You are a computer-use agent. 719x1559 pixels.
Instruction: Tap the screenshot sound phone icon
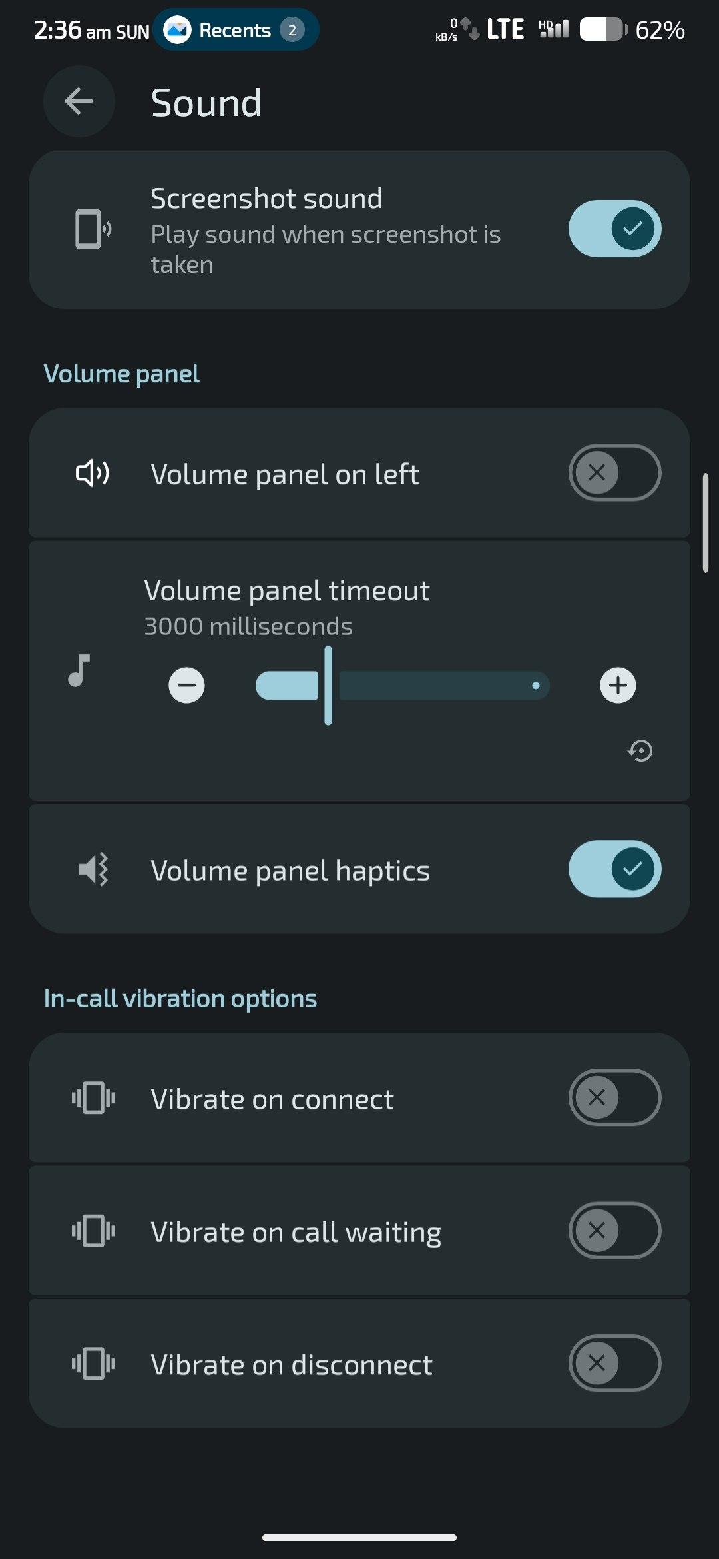click(x=93, y=229)
